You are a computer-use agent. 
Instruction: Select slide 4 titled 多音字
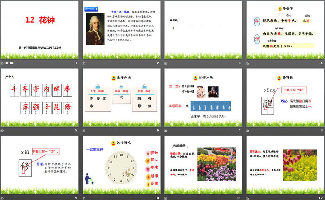tap(285, 30)
